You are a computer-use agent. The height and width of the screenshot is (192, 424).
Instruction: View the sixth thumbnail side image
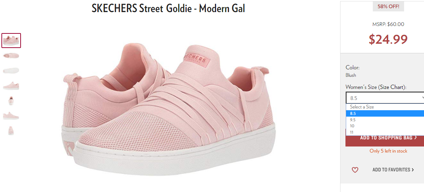tap(11, 116)
